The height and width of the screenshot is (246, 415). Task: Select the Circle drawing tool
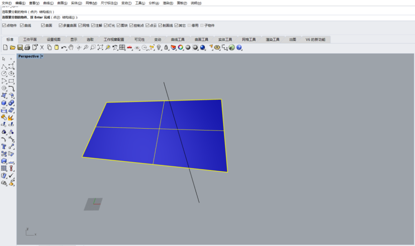[4, 73]
